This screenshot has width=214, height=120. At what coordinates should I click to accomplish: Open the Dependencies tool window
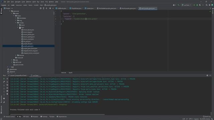tap(62, 117)
